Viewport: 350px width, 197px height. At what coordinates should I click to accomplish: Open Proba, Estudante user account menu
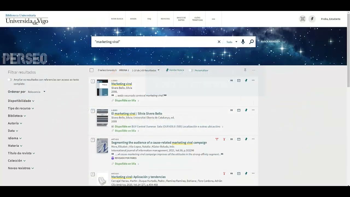click(331, 19)
